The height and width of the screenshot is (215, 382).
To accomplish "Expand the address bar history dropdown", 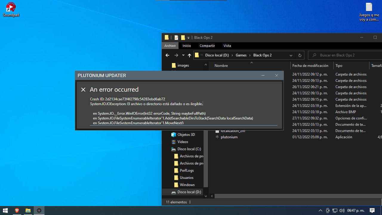I will tap(291, 55).
